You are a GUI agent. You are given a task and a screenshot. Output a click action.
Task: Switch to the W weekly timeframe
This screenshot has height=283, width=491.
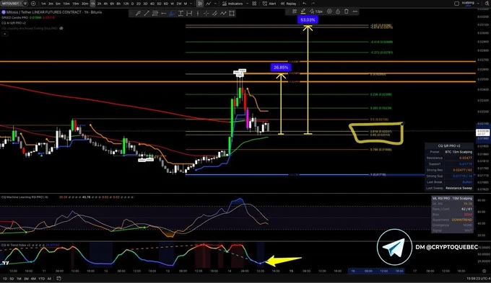173,4
